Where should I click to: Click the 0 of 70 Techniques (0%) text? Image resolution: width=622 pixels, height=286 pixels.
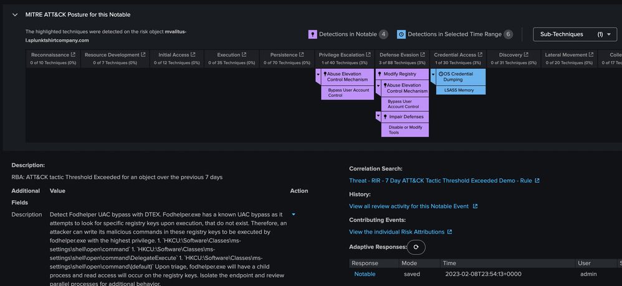point(287,63)
